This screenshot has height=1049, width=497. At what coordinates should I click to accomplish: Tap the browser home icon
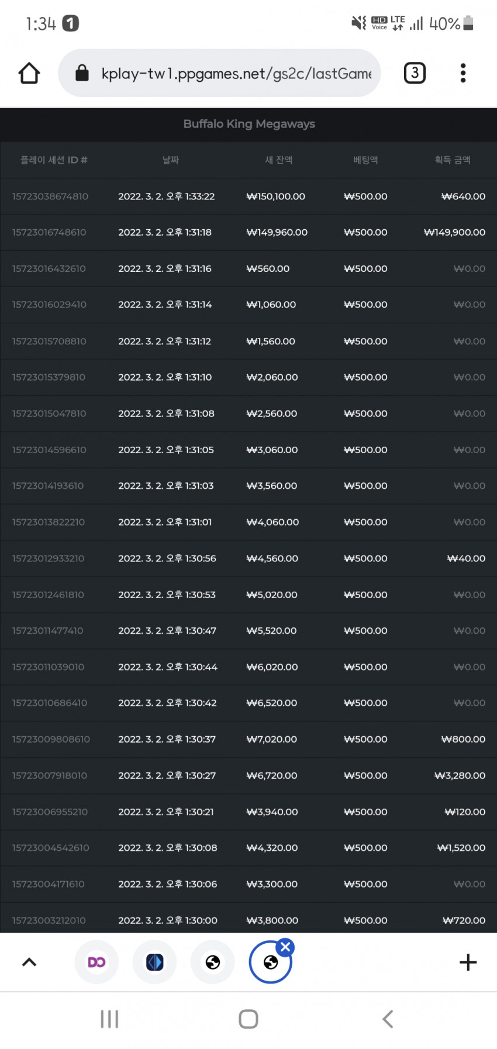point(29,73)
